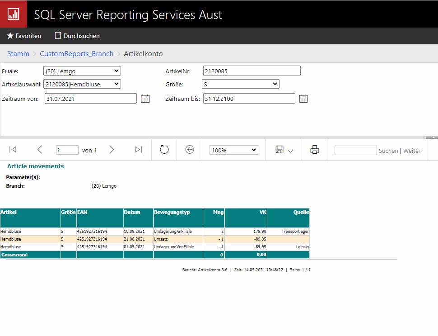Navigate back to parent report
The height and width of the screenshot is (336, 438).
[x=190, y=150]
